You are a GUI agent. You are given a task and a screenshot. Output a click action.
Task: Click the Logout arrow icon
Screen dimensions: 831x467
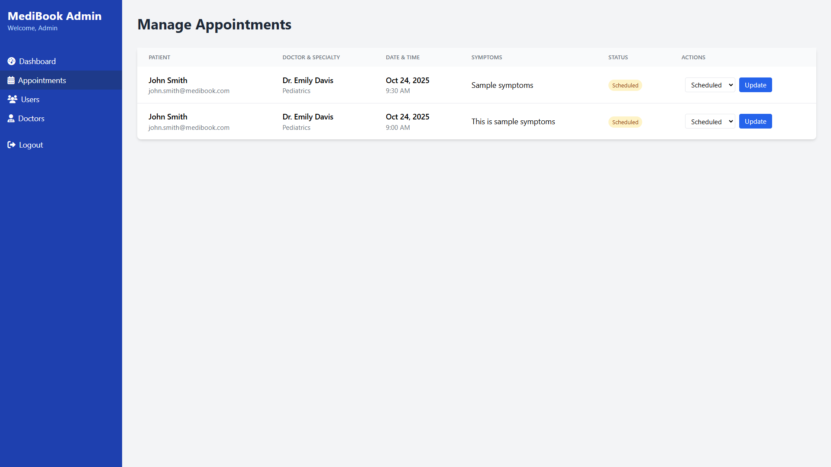[x=12, y=145]
